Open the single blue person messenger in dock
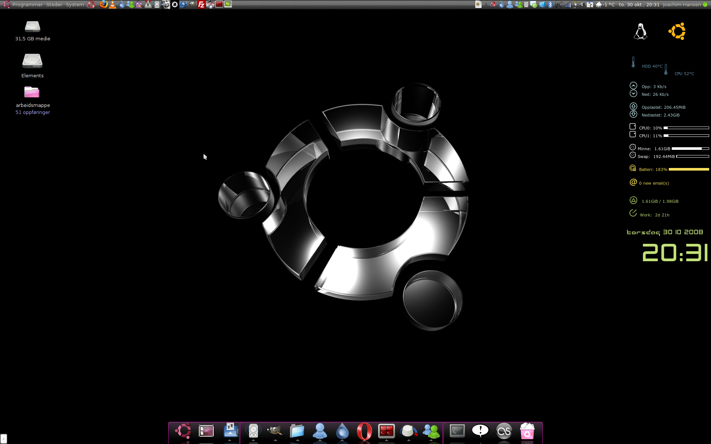 [x=320, y=431]
